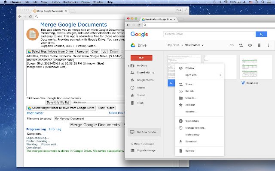Go back in the Google Drive window
This screenshot has width=275, height=171.
coord(128,25)
